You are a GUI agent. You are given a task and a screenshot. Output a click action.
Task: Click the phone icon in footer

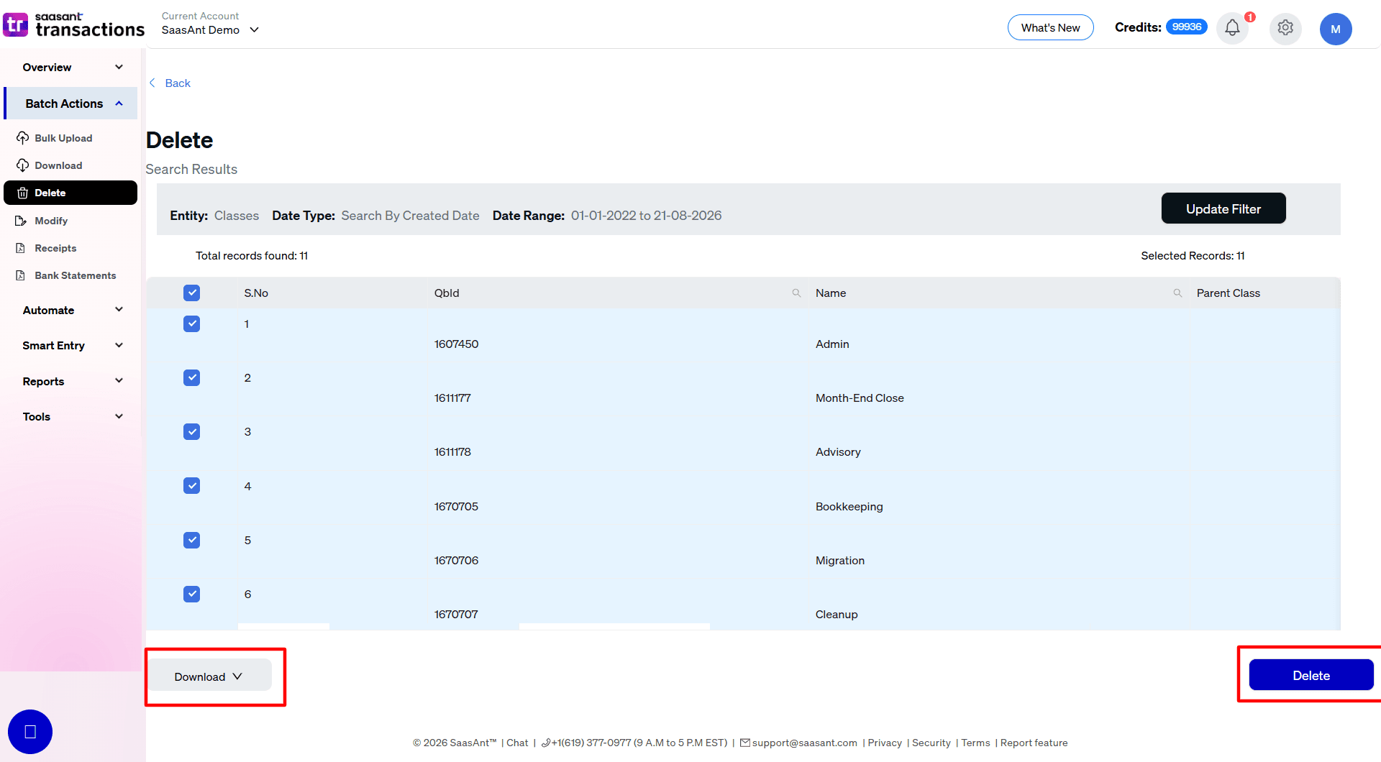[x=546, y=743]
